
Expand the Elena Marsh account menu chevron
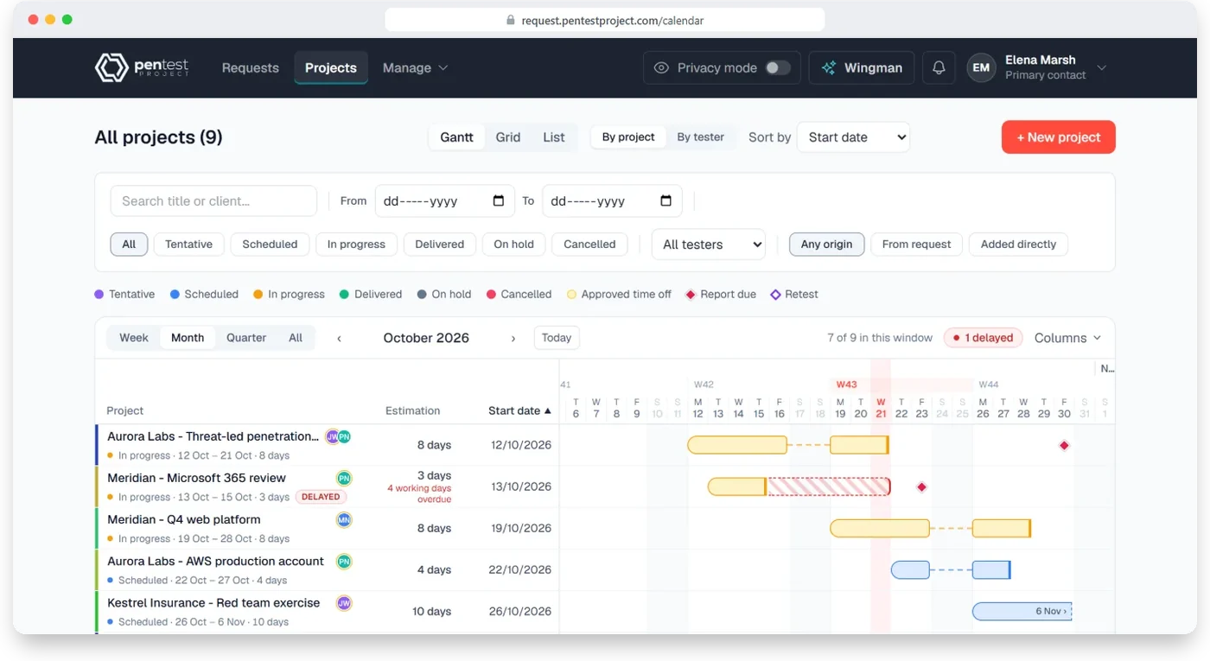pyautogui.click(x=1101, y=67)
